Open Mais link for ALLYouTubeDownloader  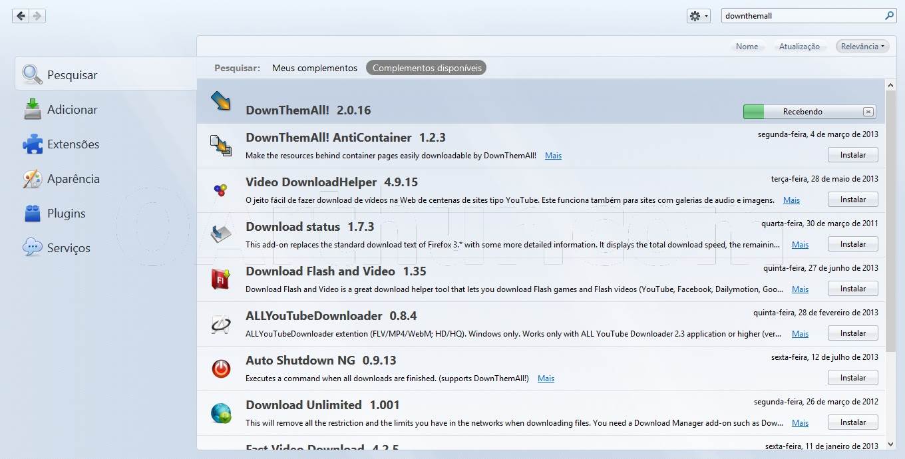coord(800,334)
